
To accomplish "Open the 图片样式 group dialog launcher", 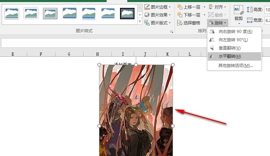I will 172,32.
